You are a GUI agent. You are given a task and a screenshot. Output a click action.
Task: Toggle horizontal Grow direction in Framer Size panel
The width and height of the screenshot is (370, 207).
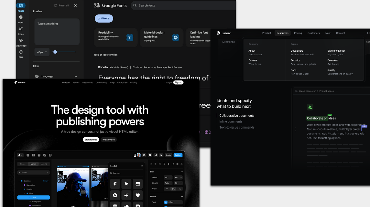tap(167, 189)
